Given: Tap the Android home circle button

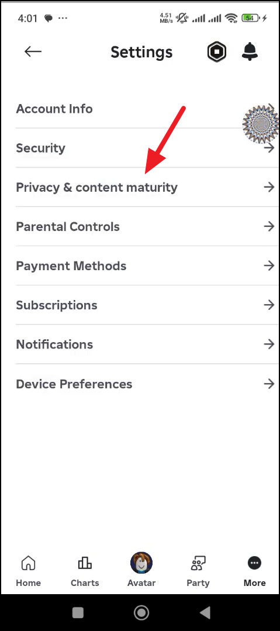Looking at the screenshot, I should pos(141,612).
